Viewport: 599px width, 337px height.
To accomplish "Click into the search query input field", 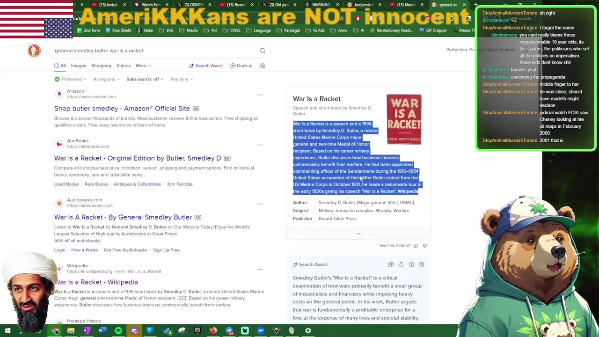I will coord(154,51).
